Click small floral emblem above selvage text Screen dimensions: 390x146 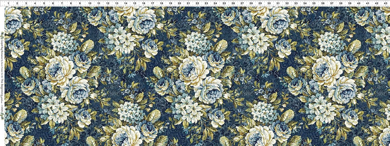pos(2,33)
